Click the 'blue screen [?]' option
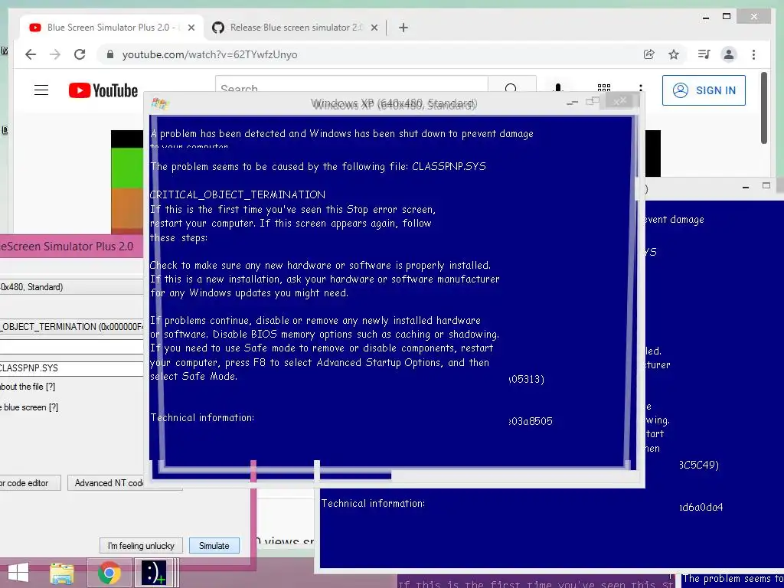The height and width of the screenshot is (588, 784). 29,407
